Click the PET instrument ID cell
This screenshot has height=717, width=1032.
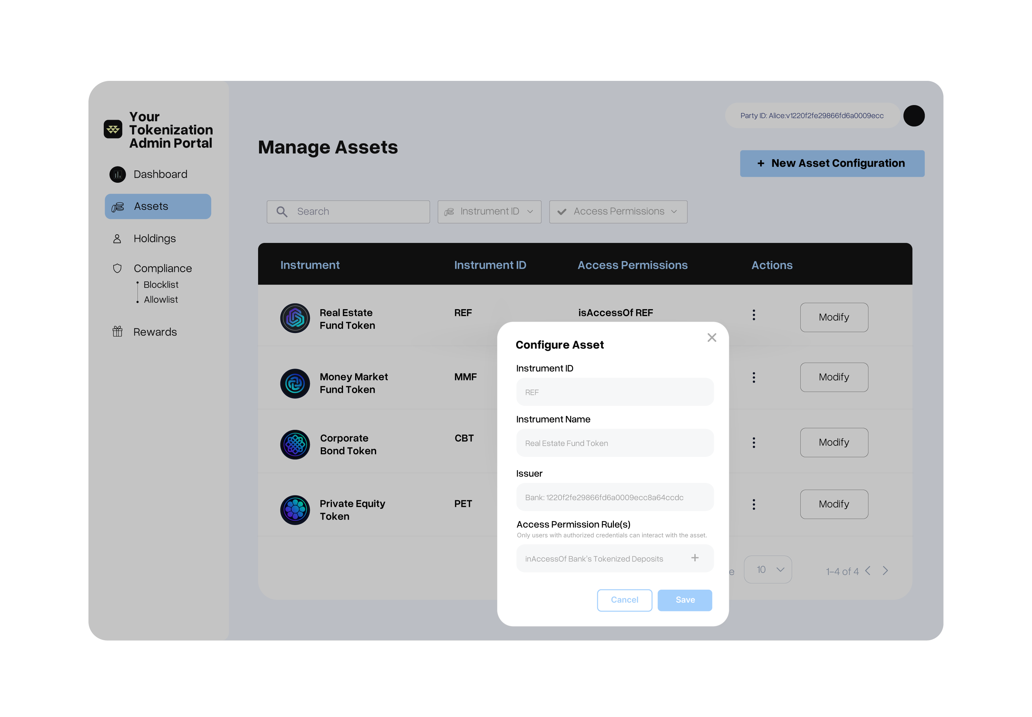point(463,504)
